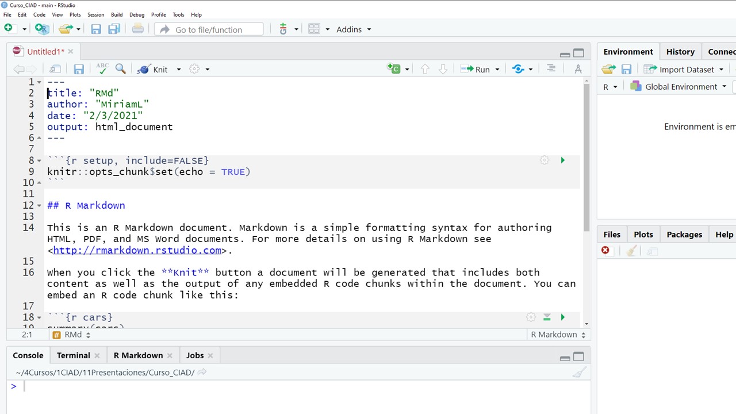Viewport: 736px width, 414px height.
Task: Change file type R Markdown selector
Action: [558, 335]
